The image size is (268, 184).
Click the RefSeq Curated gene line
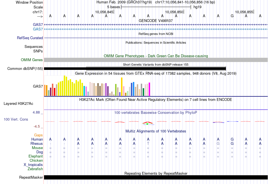(x=156, y=38)
